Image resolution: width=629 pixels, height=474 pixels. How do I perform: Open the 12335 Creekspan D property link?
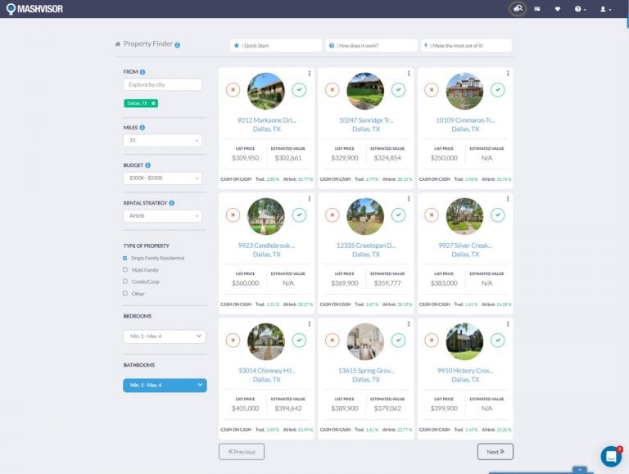365,245
